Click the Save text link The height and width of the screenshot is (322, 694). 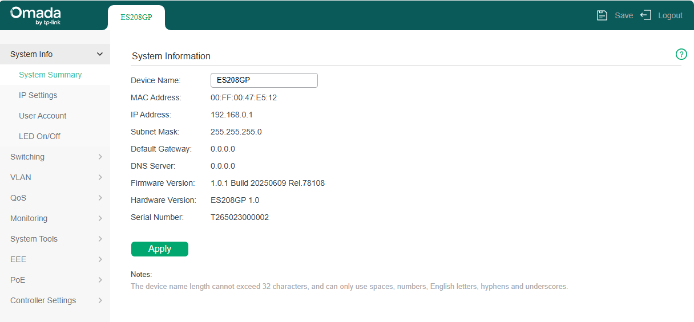624,15
